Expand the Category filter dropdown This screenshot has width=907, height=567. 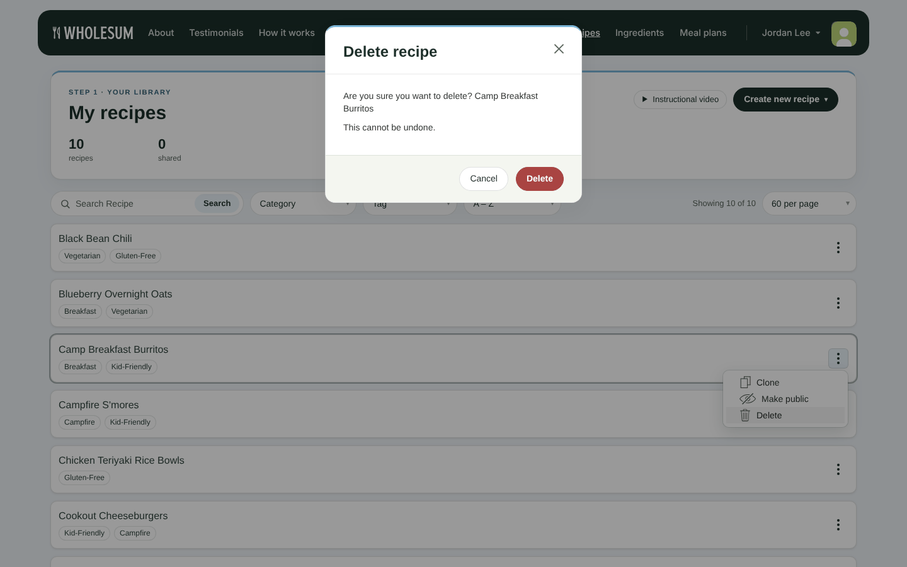click(x=304, y=203)
